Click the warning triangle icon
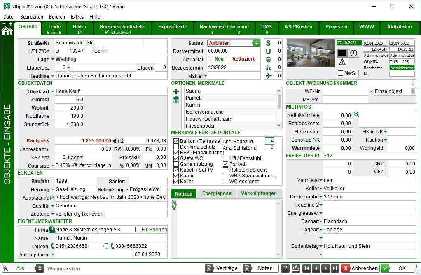The height and width of the screenshot is (275, 421). [342, 62]
